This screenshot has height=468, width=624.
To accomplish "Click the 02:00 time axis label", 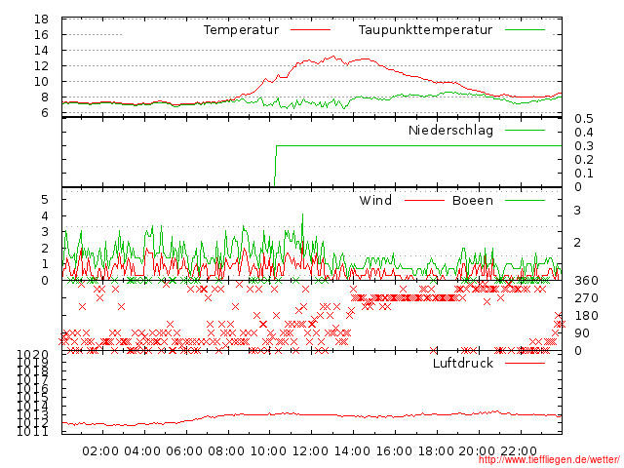I will tap(100, 451).
